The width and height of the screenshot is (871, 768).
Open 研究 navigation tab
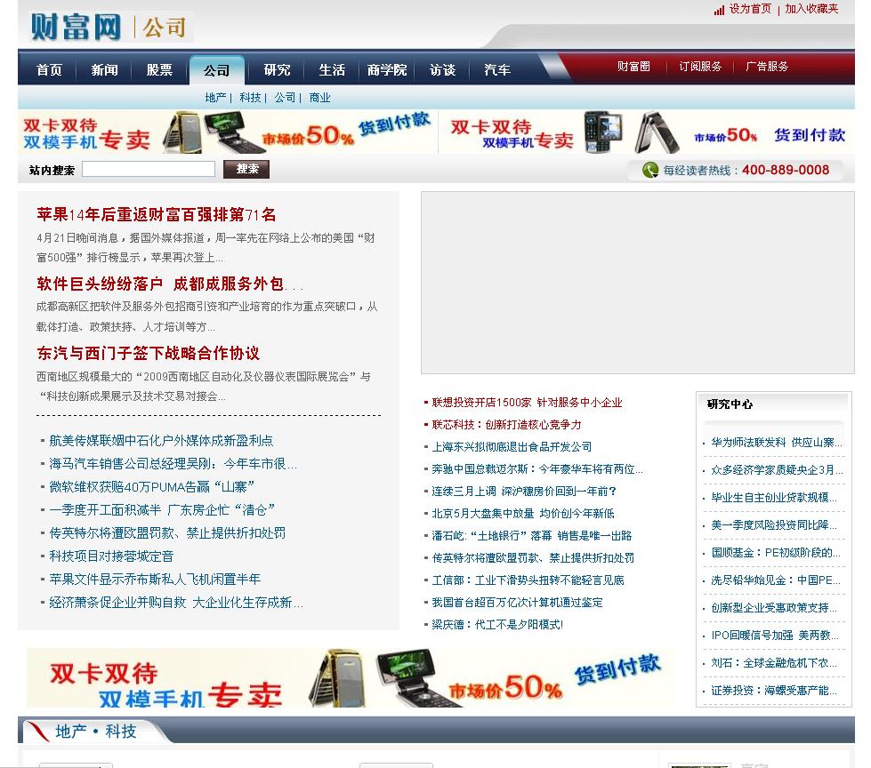click(x=278, y=70)
